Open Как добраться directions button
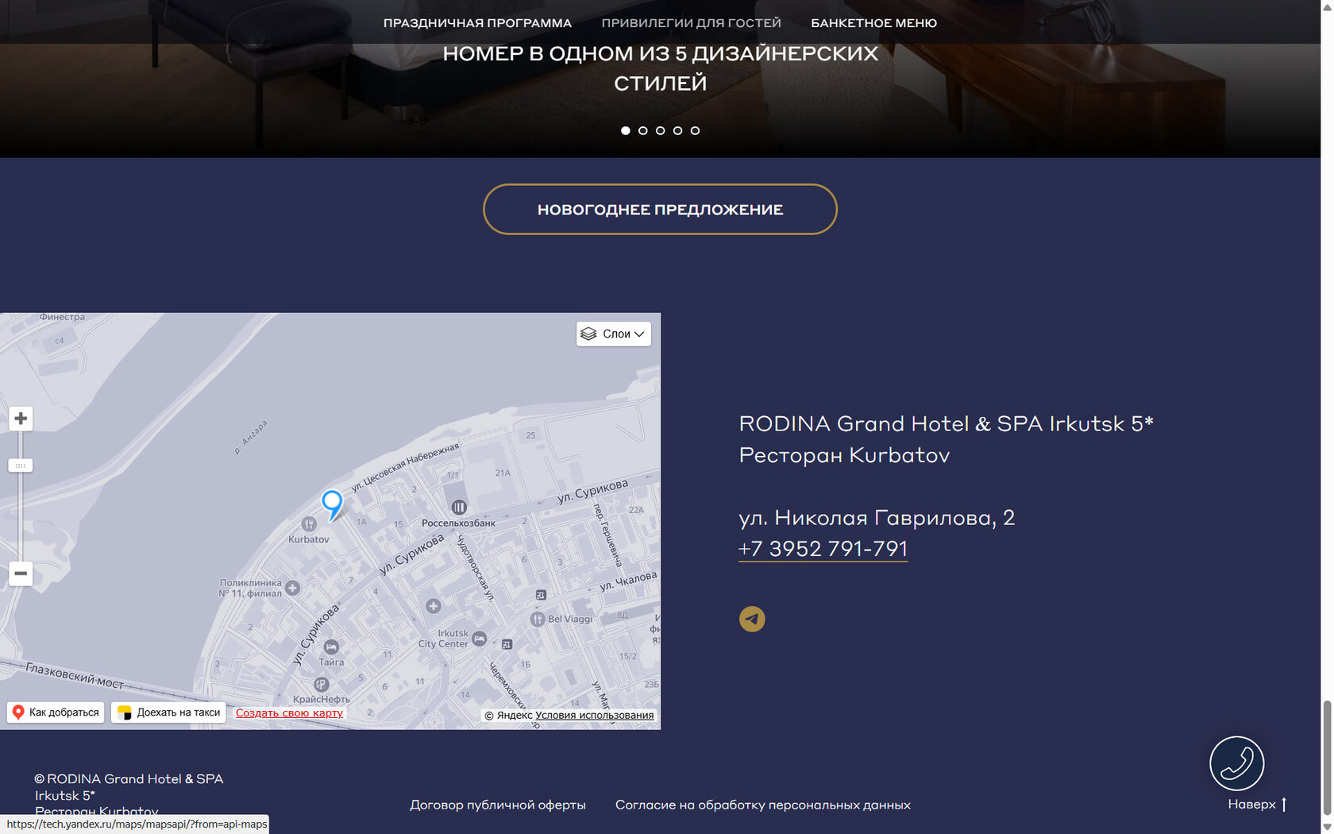 coord(56,712)
